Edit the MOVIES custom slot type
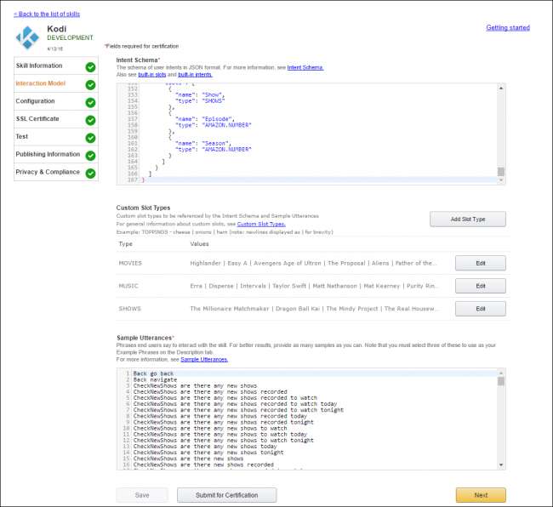The height and width of the screenshot is (507, 553). [x=480, y=263]
